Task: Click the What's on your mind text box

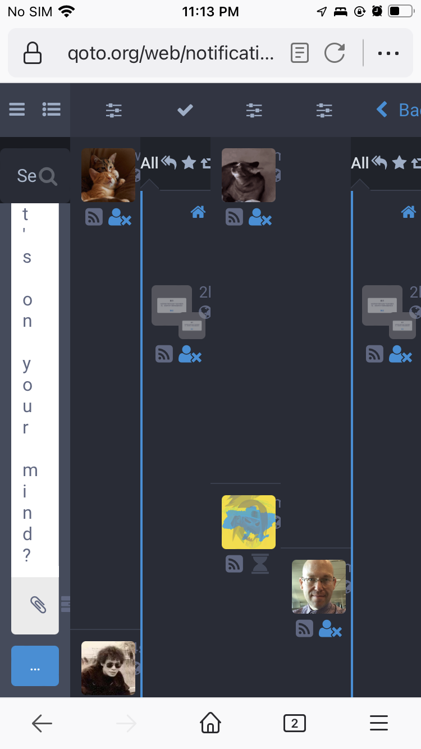Action: (35, 390)
